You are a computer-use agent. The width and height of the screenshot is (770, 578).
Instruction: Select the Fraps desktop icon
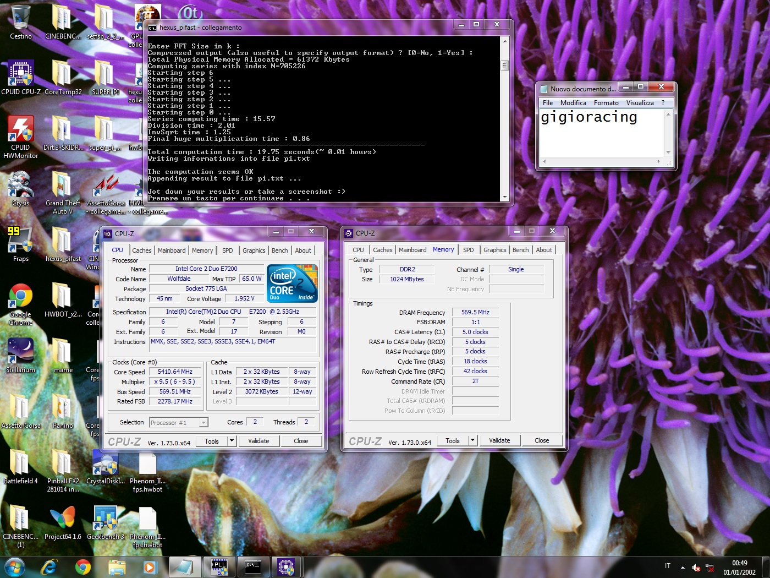(20, 244)
